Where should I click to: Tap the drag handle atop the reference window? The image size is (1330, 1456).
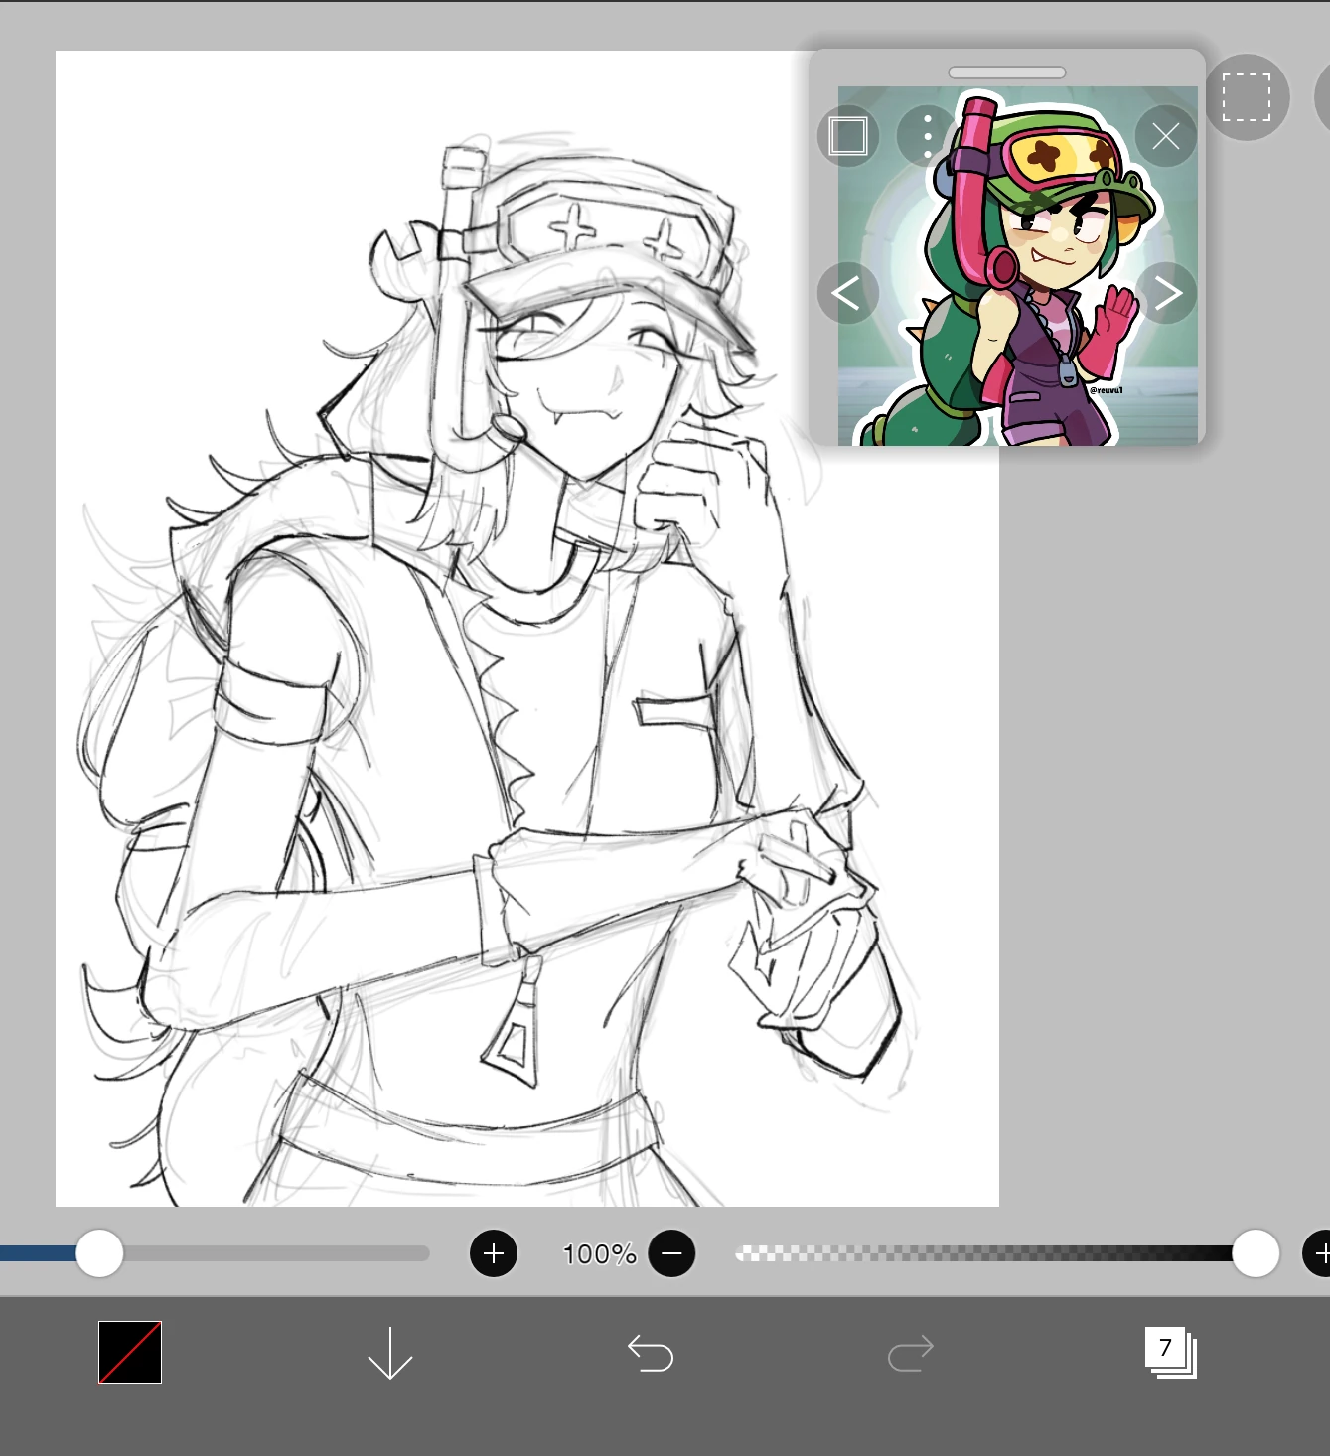click(1007, 72)
